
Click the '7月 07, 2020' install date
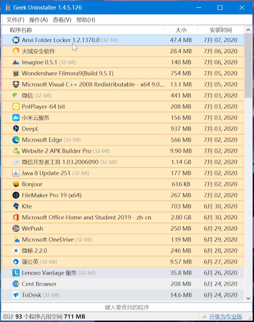[221, 40]
